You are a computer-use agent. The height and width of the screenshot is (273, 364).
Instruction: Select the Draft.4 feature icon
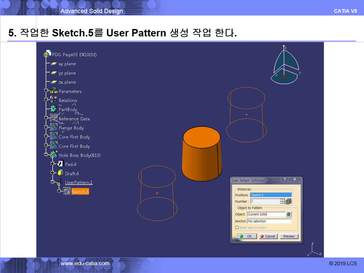tap(60, 173)
